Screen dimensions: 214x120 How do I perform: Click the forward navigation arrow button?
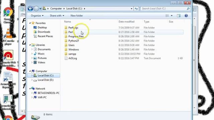coord(36,9)
